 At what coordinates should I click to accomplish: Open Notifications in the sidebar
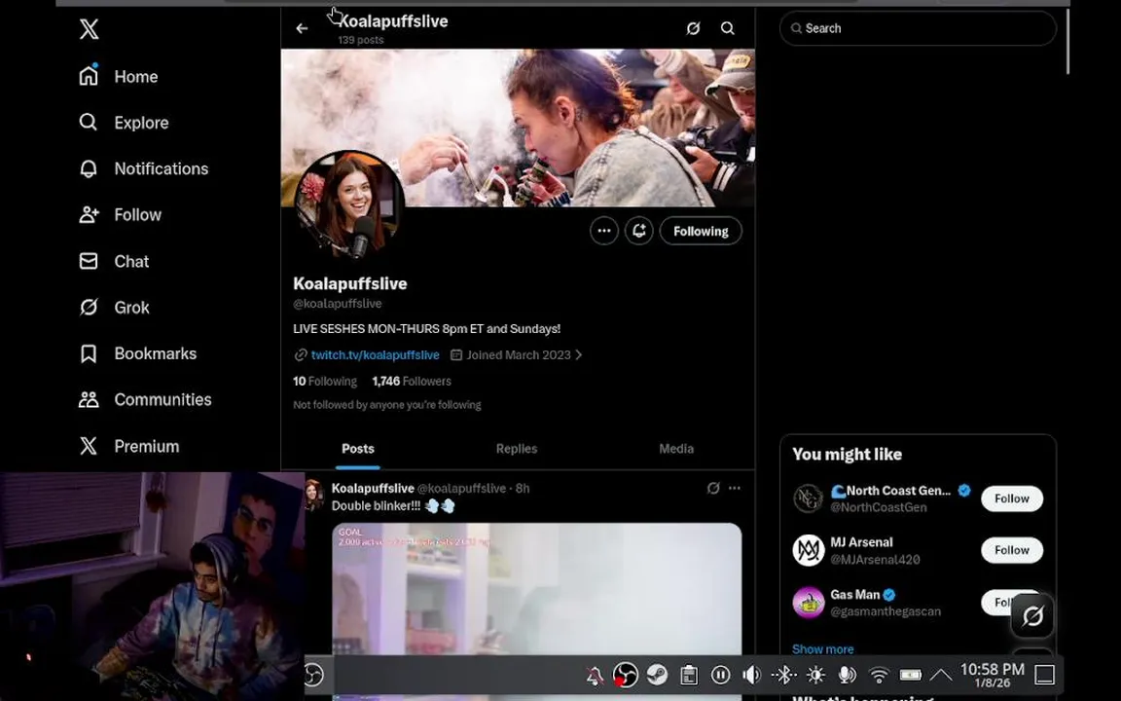(143, 168)
